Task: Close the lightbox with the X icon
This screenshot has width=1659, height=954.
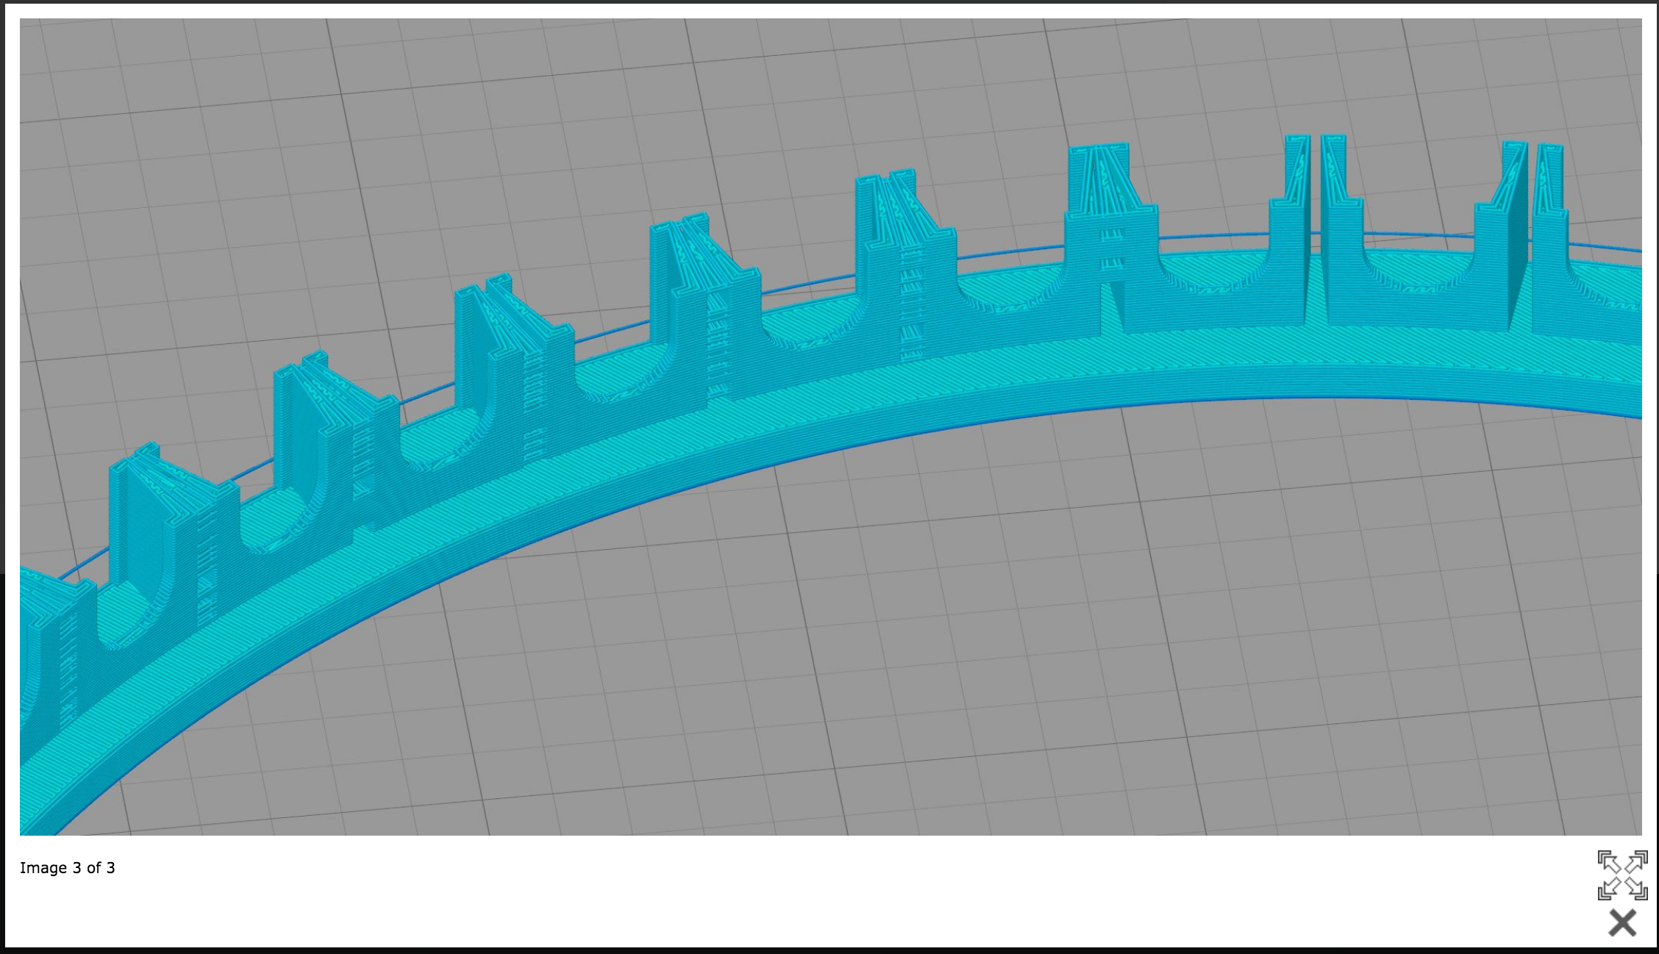Action: tap(1622, 922)
